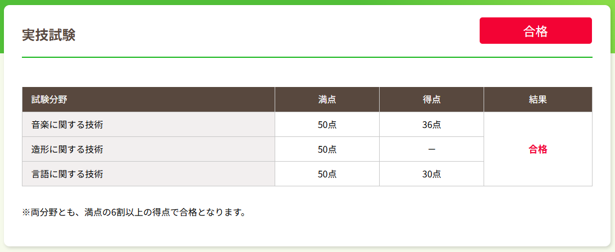Click the 結果 column header
This screenshot has height=252, width=615.
[537, 99]
